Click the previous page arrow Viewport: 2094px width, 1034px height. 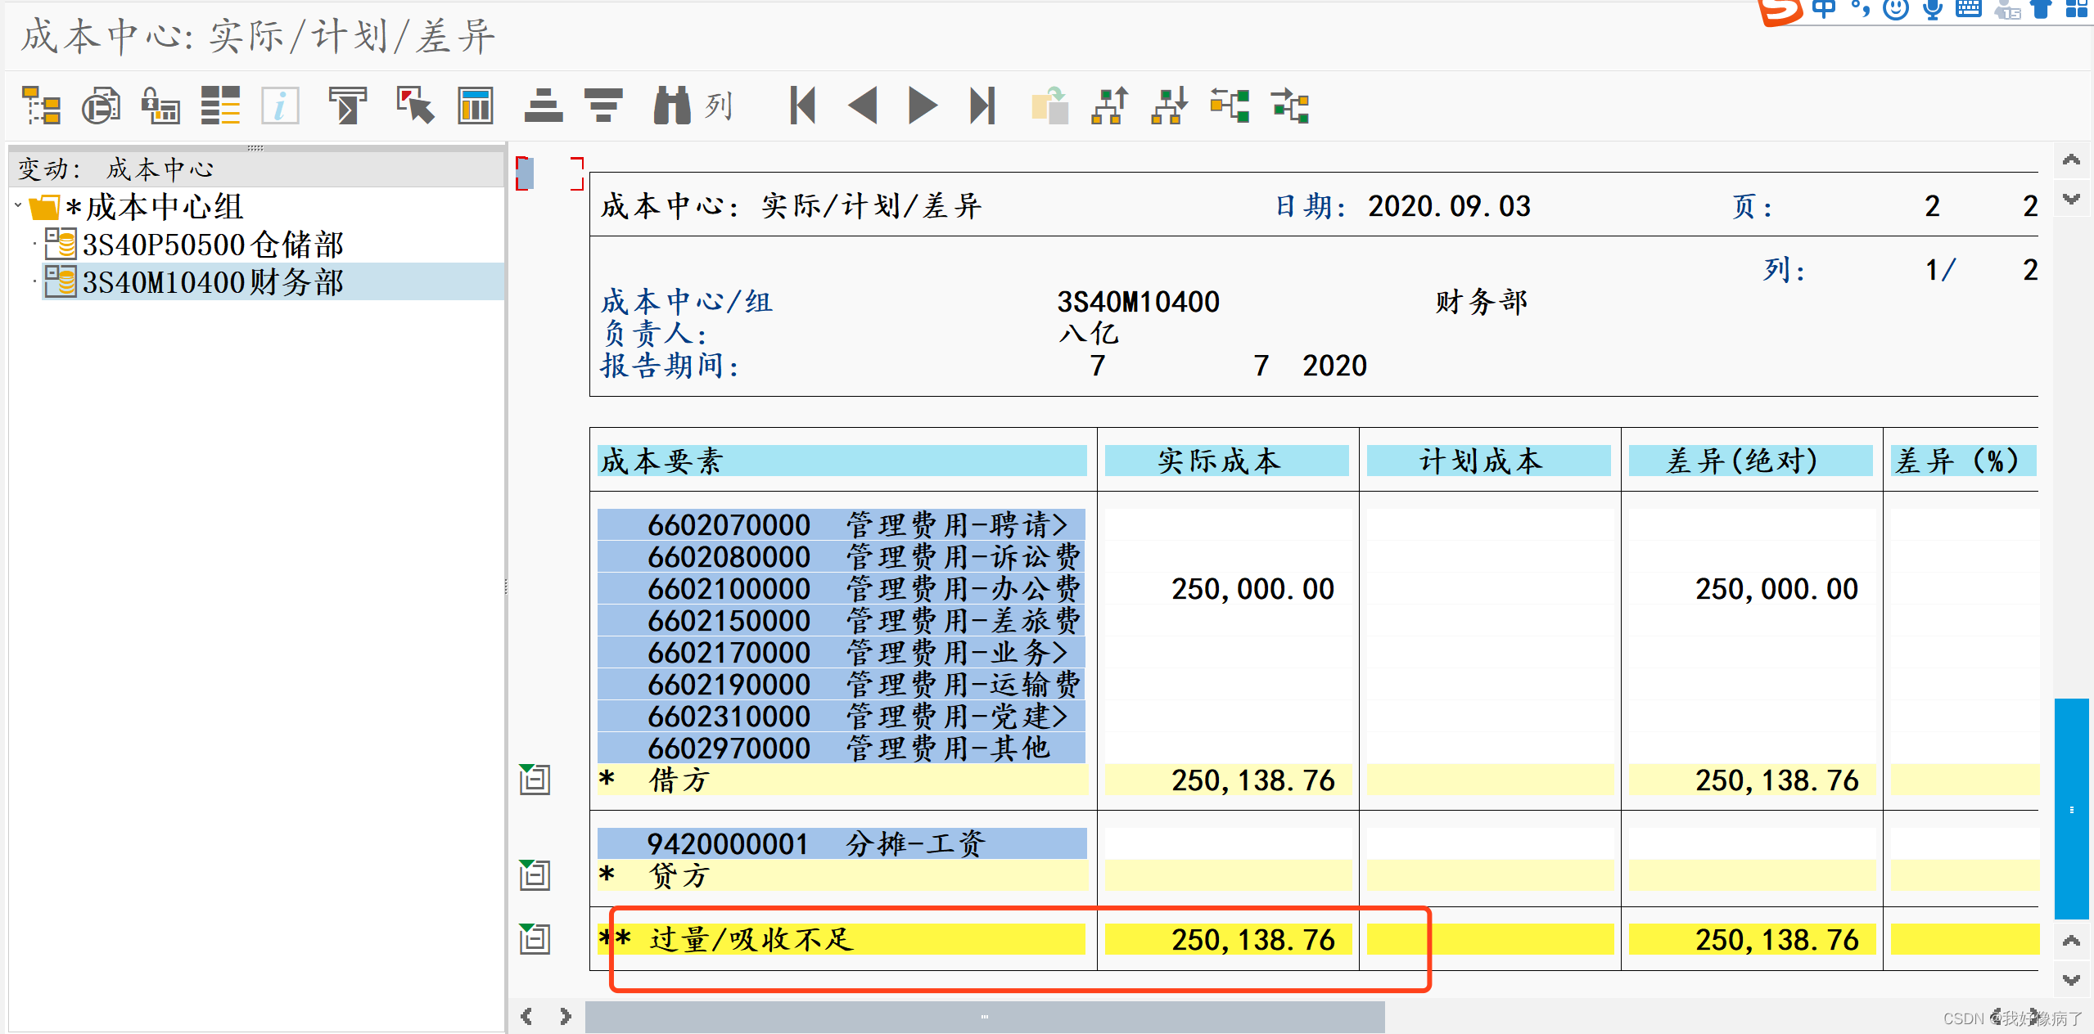tap(863, 106)
